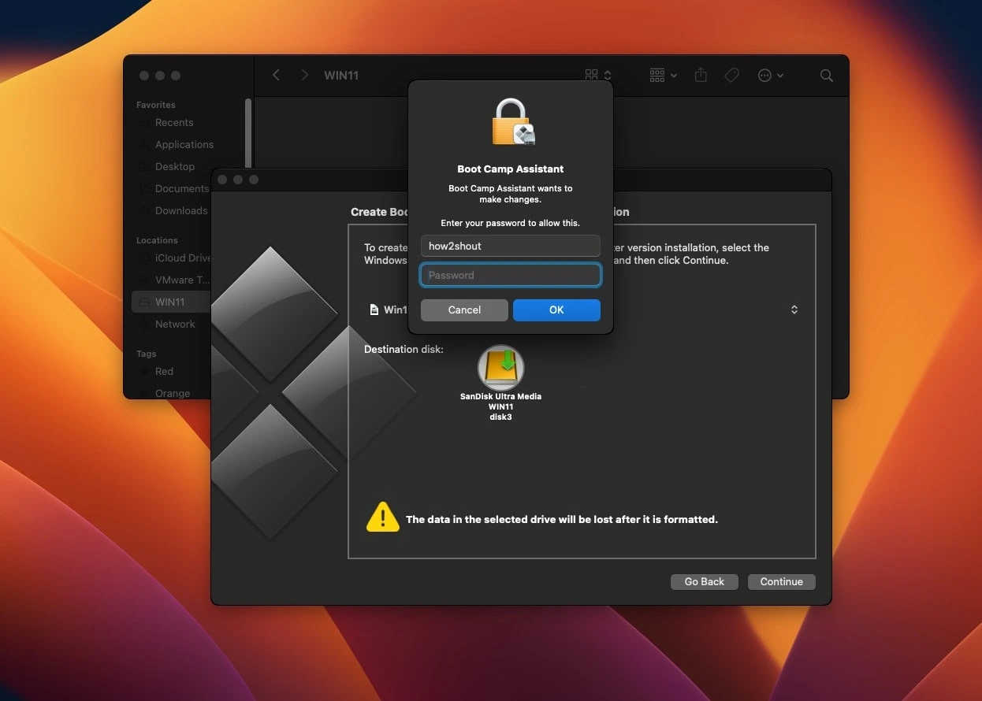The image size is (982, 701).
Task: Click the Tags sidebar heading
Action: (x=146, y=354)
